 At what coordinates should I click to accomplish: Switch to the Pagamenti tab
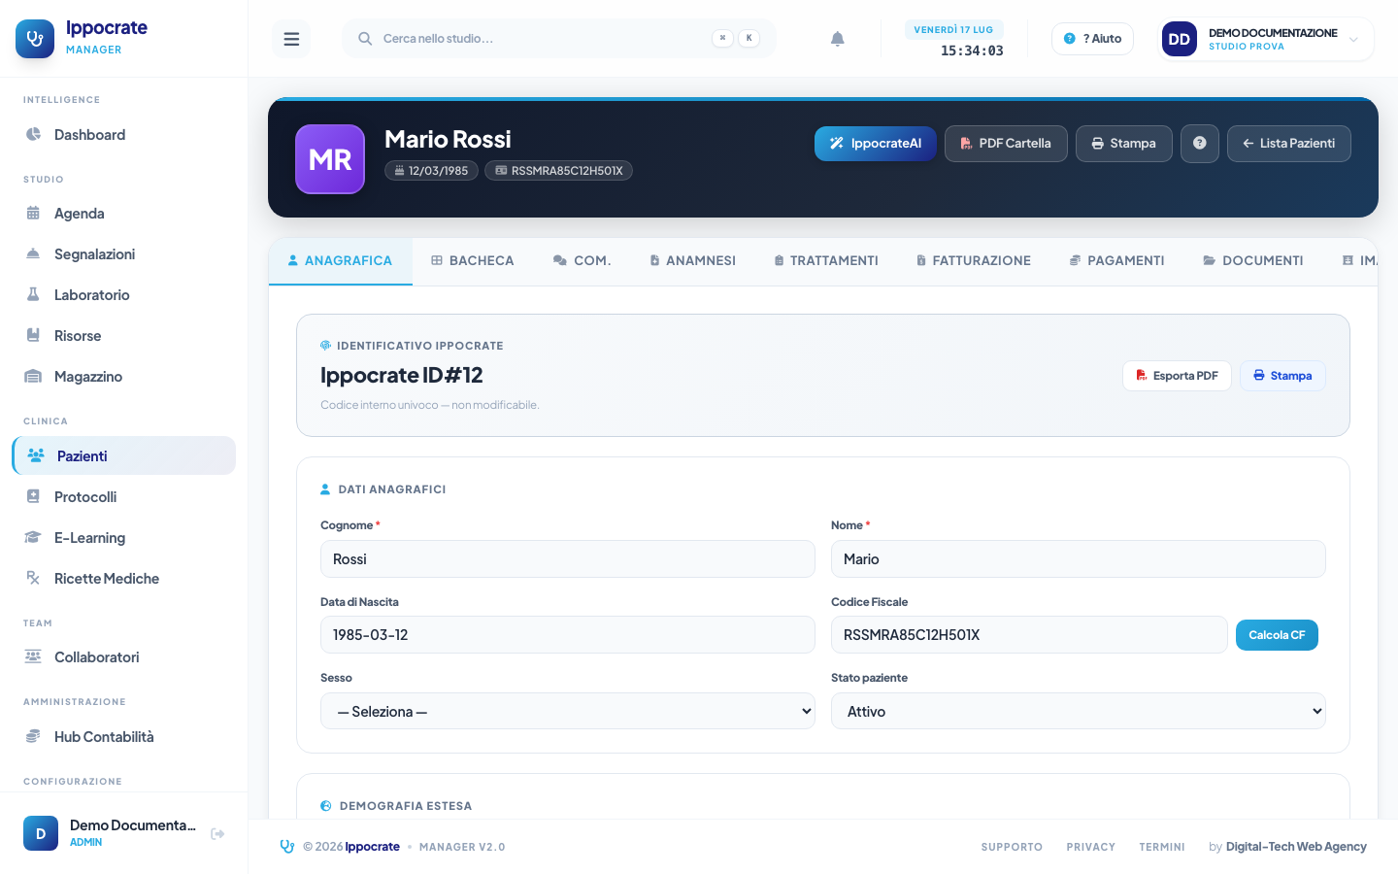tap(1117, 261)
